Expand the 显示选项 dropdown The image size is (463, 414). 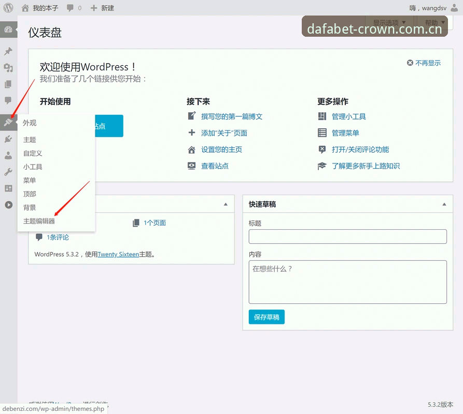[389, 23]
